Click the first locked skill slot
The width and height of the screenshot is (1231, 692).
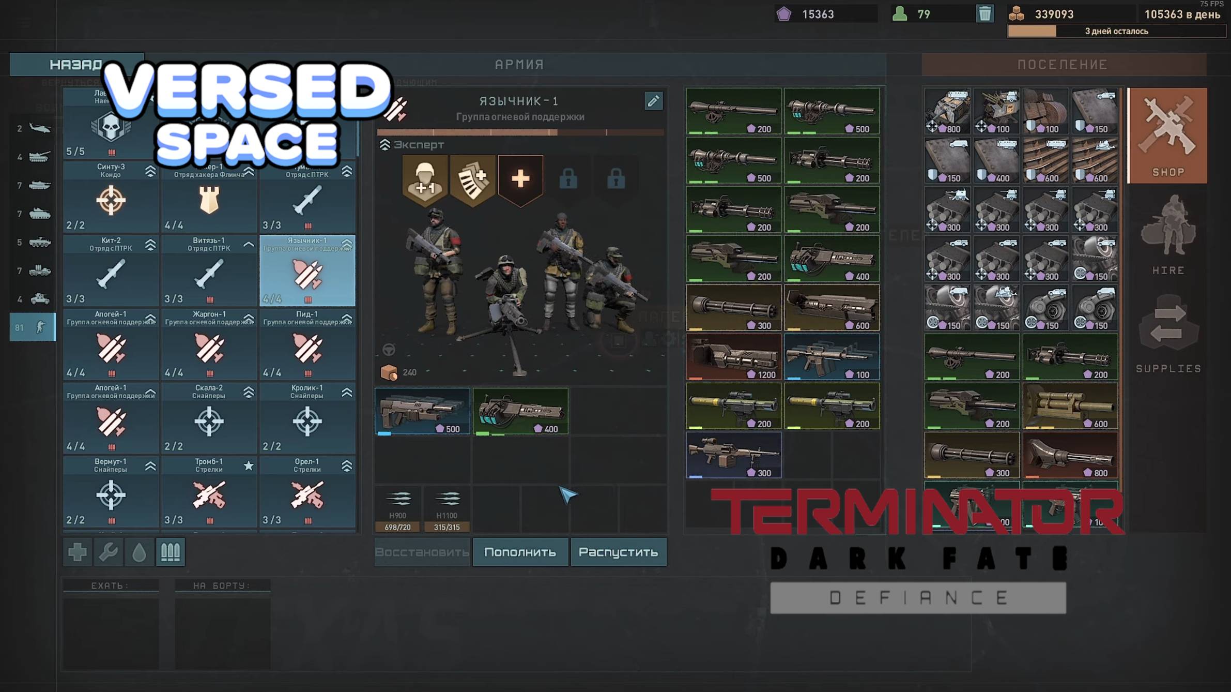tap(568, 179)
